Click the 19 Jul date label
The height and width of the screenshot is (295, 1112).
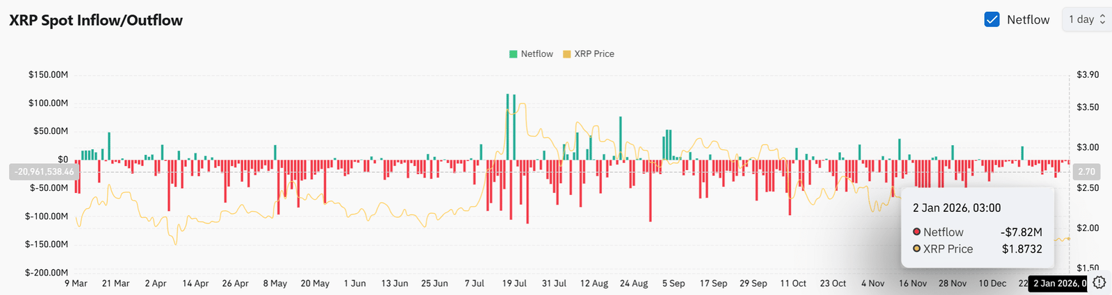514,283
